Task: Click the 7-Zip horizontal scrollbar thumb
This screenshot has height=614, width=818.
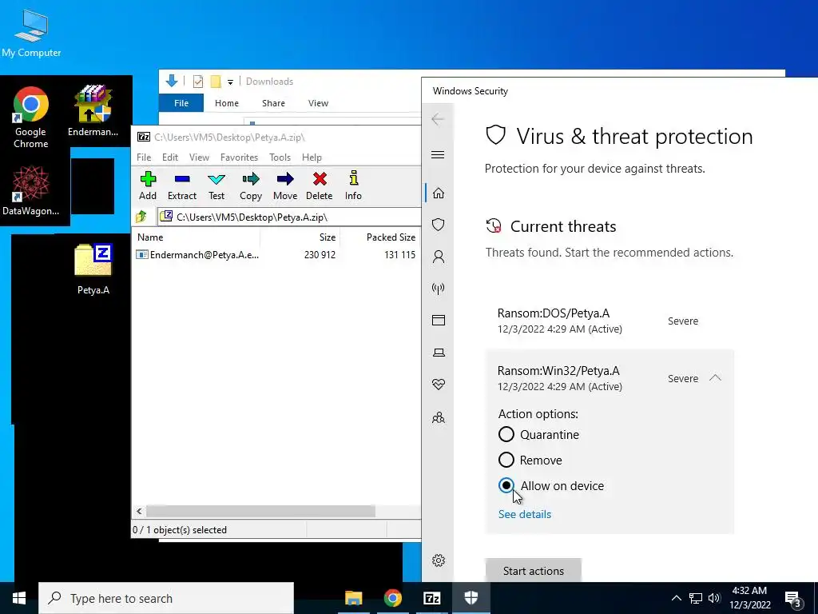Action: pos(260,511)
